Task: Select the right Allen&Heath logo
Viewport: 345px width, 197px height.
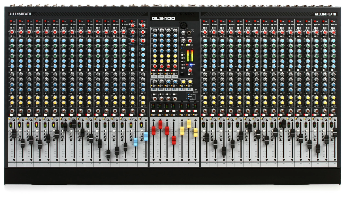Action: [x=325, y=14]
